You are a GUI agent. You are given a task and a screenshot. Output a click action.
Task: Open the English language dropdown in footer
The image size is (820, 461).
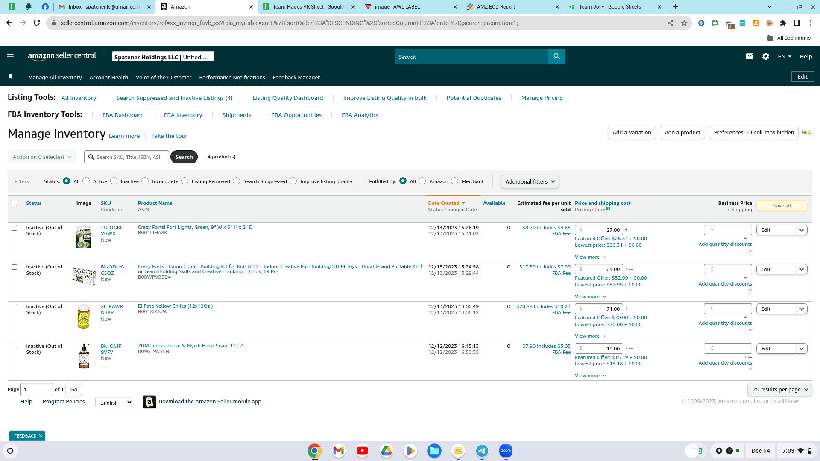[114, 403]
